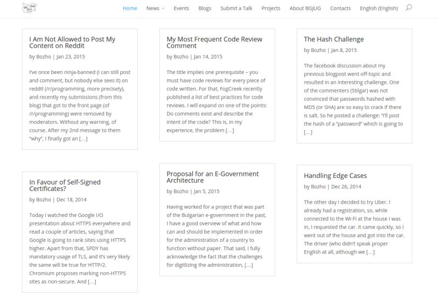Open 'I Am Not Allowed to Post My Content on Reddit' article
The height and width of the screenshot is (300, 438).
[72, 43]
